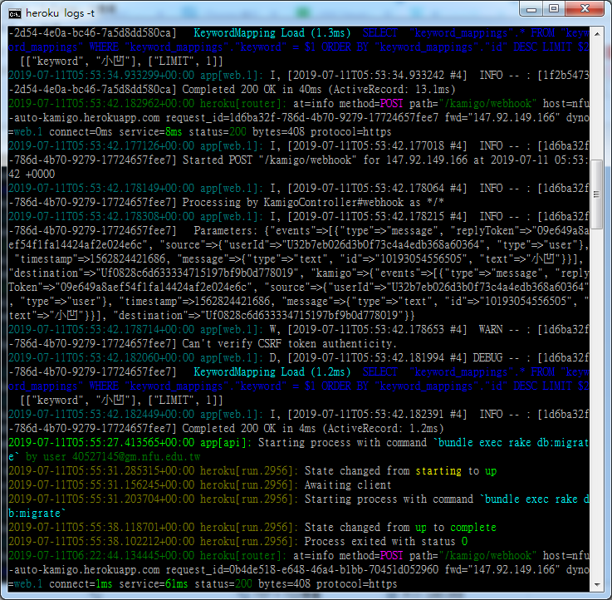Click the 'connect=1ms' value
This screenshot has height=600, width=612.
81,584
